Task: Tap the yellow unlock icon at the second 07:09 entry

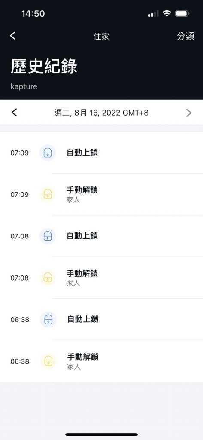Action: coord(48,195)
